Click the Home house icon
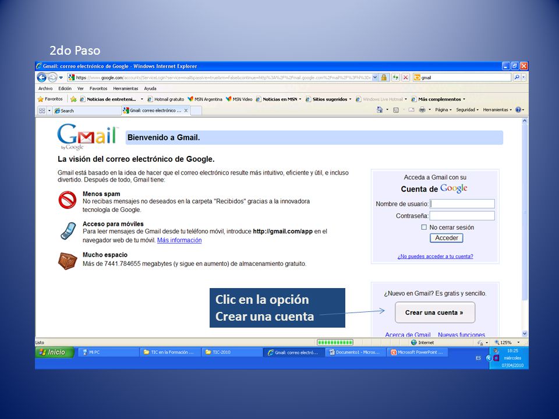The width and height of the screenshot is (559, 419). [380, 110]
